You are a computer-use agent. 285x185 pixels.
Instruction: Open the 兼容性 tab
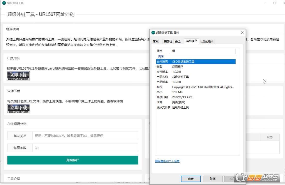[x=168, y=41]
